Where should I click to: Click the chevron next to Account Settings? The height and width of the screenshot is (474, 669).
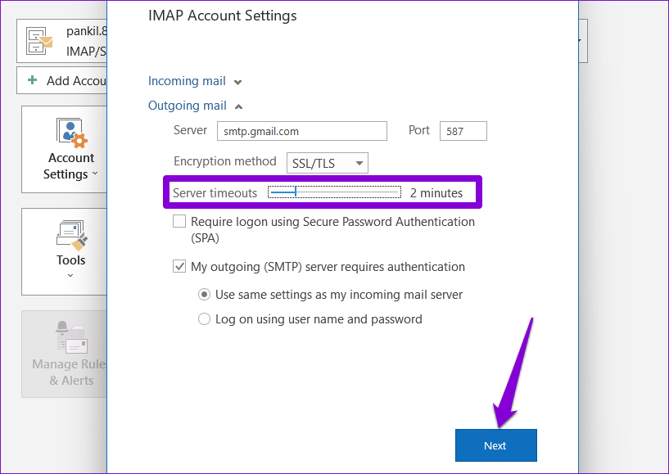(x=95, y=174)
